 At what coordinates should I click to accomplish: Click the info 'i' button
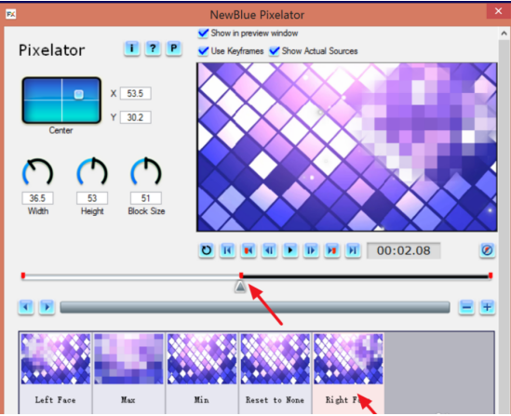point(131,48)
